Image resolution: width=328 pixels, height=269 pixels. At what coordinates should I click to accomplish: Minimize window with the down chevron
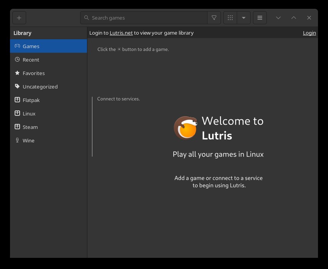coord(278,18)
